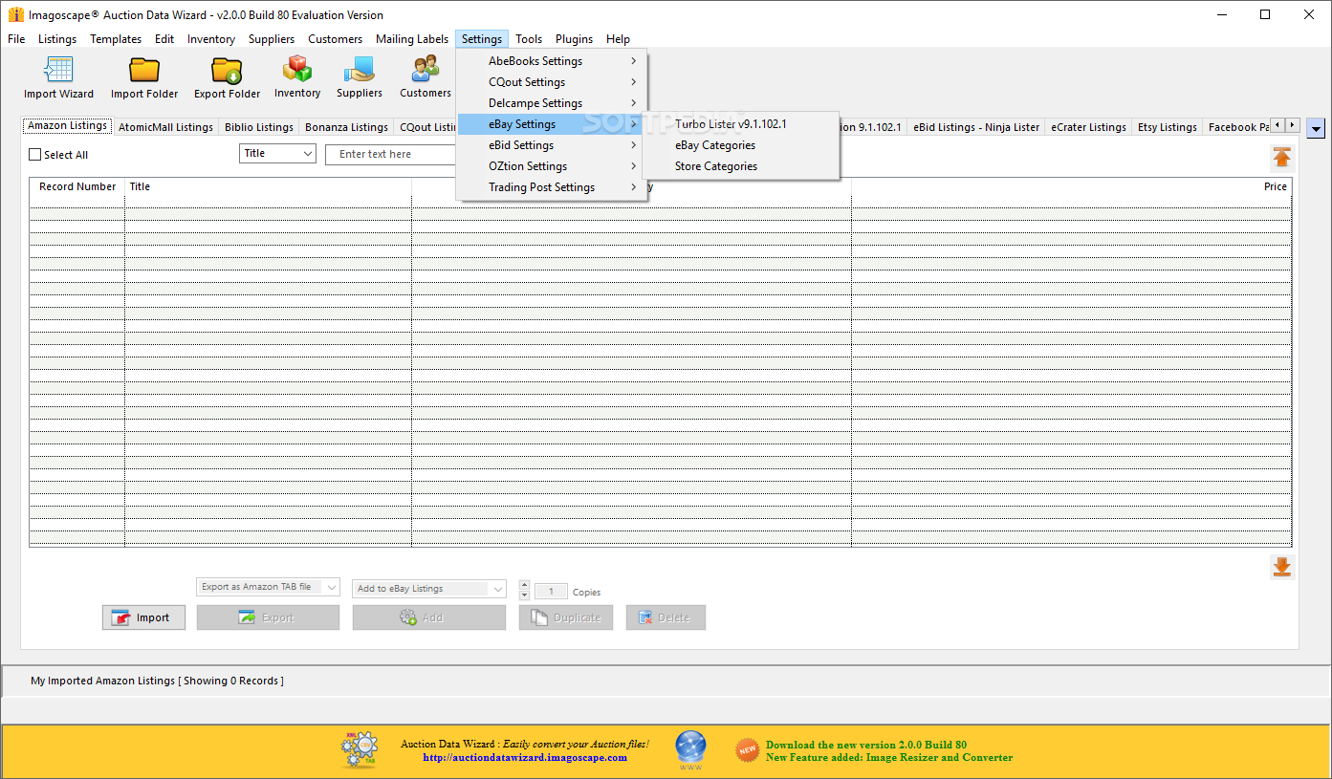Switch to the eCrater Listings tab
1332x779 pixels.
point(1088,127)
